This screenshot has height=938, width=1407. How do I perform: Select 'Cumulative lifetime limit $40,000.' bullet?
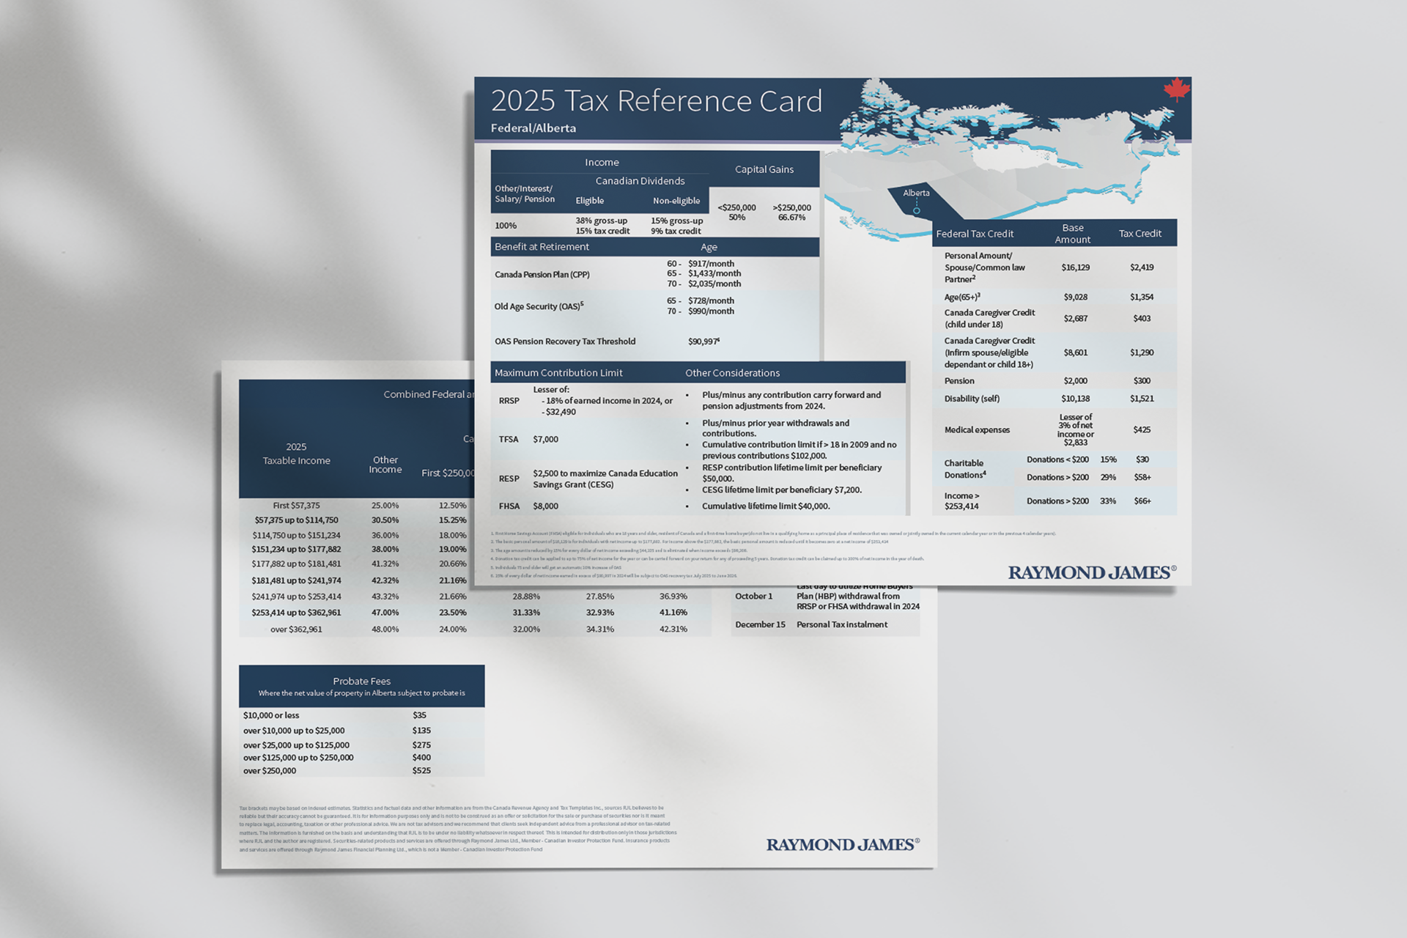coord(766,506)
